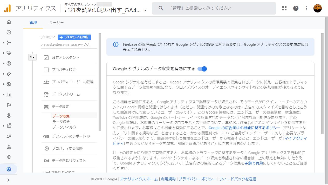Expand the Retention section arrow in sidebar
This screenshot has width=328, height=185.
click(4, 74)
